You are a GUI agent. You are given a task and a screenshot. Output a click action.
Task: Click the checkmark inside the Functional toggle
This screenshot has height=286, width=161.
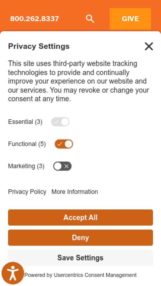coord(60,144)
